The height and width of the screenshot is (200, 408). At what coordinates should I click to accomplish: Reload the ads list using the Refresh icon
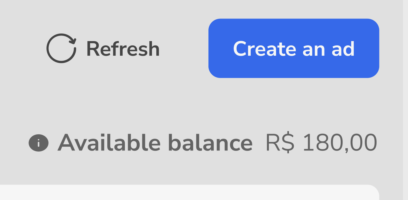pos(61,48)
